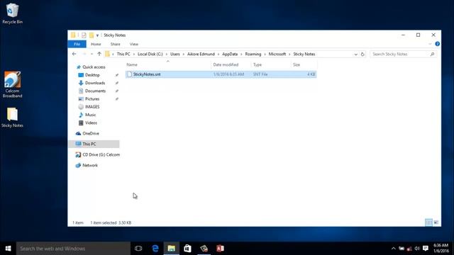The height and width of the screenshot is (255, 454).
Task: Click Roaming in the address path
Action: click(253, 54)
